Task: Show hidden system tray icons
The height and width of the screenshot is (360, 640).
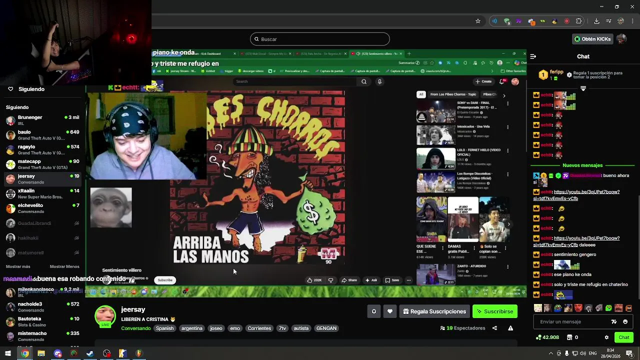Action: point(551,353)
